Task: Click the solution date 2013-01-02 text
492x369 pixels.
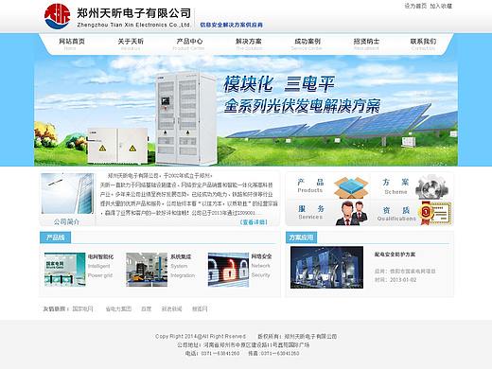Action: tap(395, 280)
